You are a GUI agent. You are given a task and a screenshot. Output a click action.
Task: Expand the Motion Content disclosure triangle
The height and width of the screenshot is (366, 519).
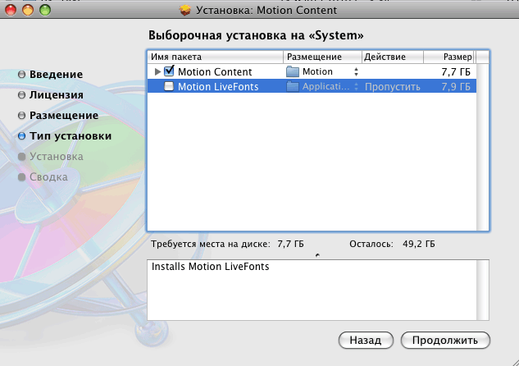(x=157, y=71)
